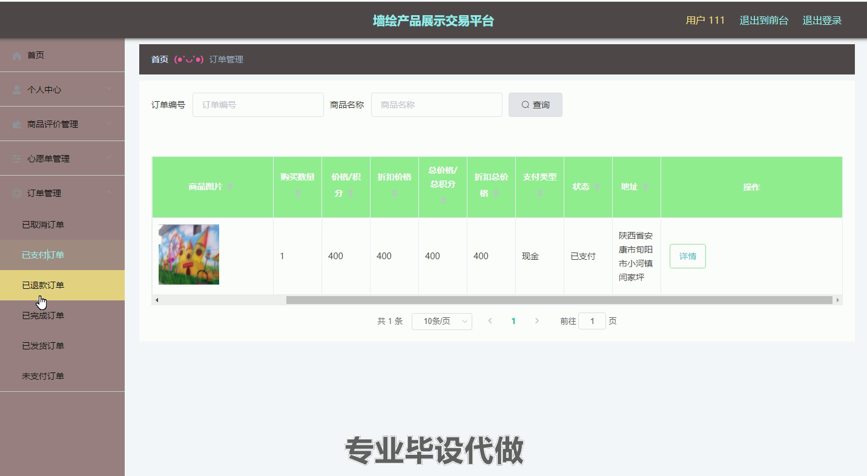Click the icon beside 商品评价管理
The image size is (867, 476).
[x=17, y=124]
